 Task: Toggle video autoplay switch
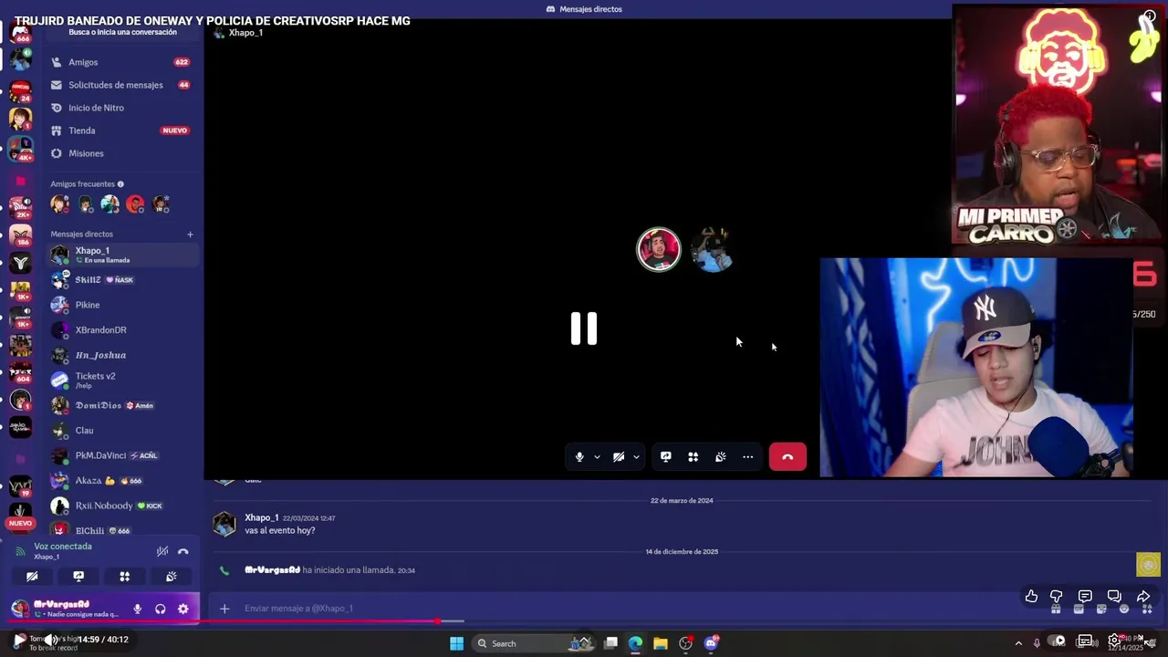[1057, 641]
